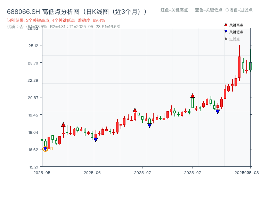Viewport: 278px width, 208px height.
Task: Click the orange circled B1 marker on chart
Action: point(46,148)
